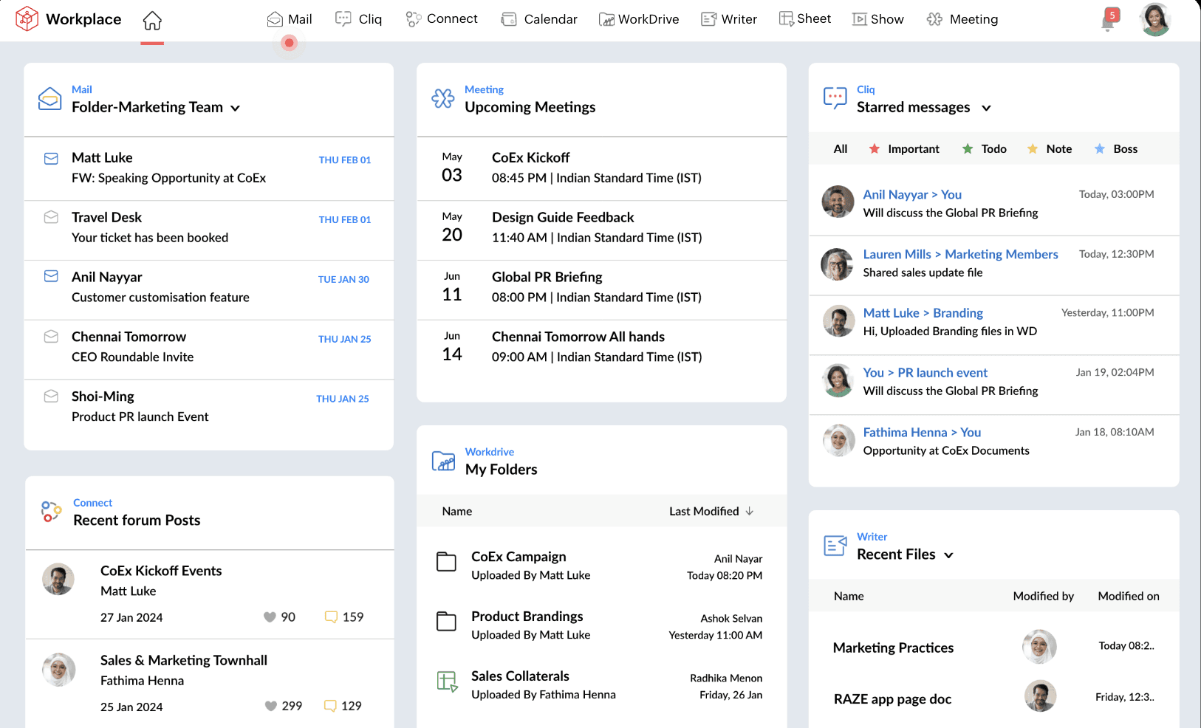Click the read mail icon for Travel Desk
This screenshot has height=728, width=1201.
(51, 217)
